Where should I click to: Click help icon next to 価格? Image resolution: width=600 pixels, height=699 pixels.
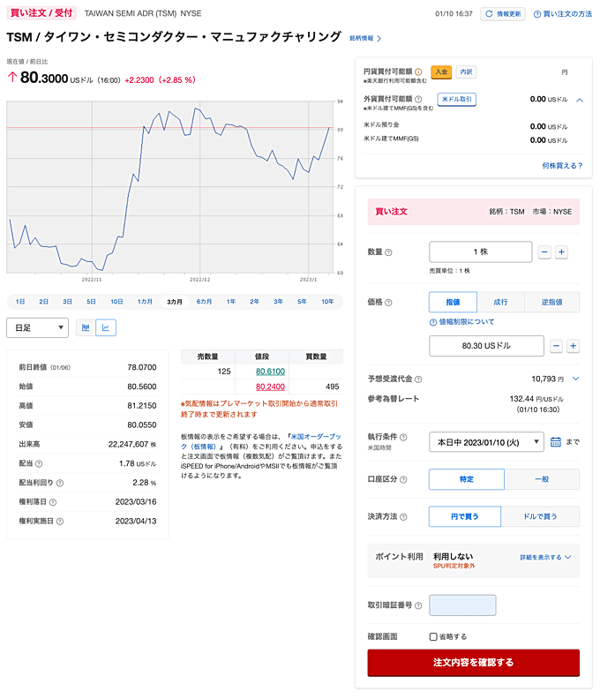tap(388, 303)
